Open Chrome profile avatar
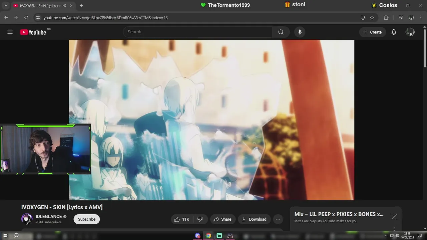This screenshot has width=427, height=240. coord(411,18)
